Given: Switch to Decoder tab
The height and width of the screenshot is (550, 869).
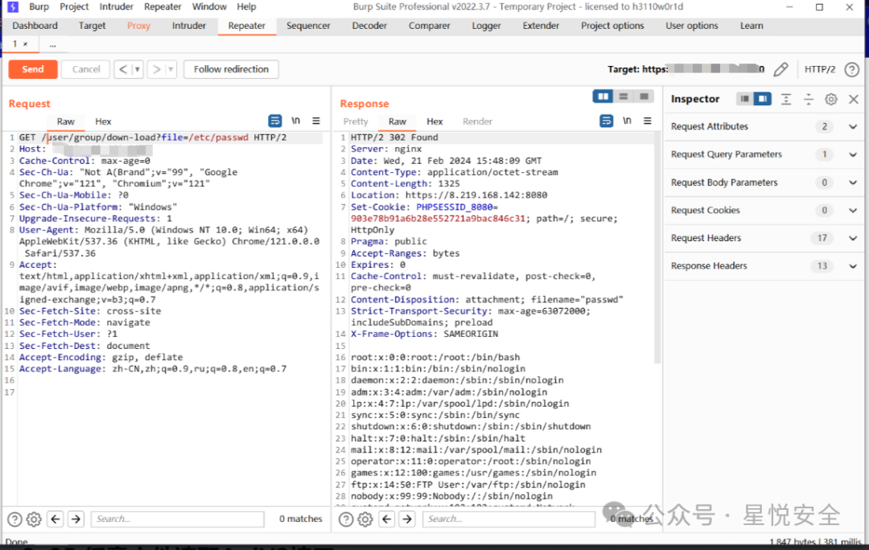Looking at the screenshot, I should (369, 26).
